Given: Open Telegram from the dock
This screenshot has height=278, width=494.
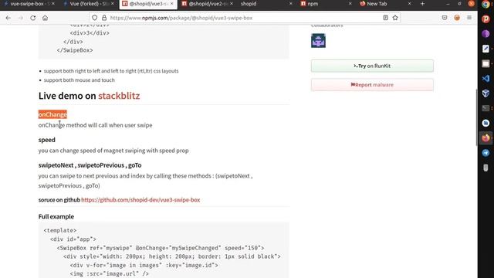Looking at the screenshot, I should click(486, 153).
